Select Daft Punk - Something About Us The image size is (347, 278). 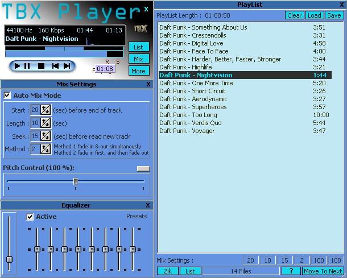click(x=245, y=27)
